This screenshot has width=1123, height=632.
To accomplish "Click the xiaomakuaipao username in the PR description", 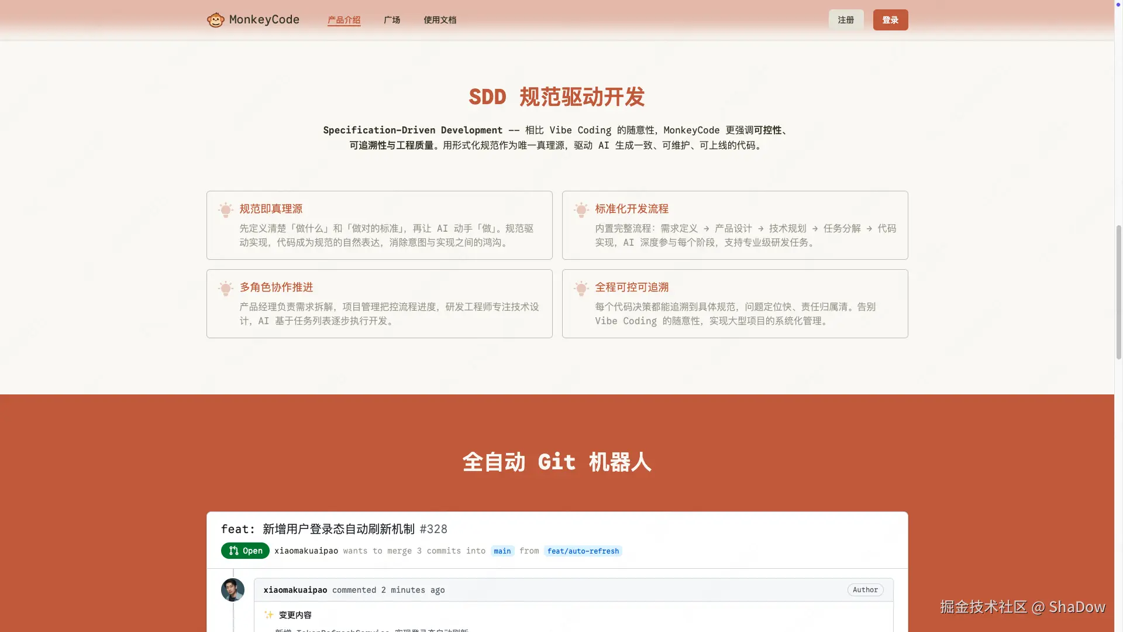I will (306, 551).
